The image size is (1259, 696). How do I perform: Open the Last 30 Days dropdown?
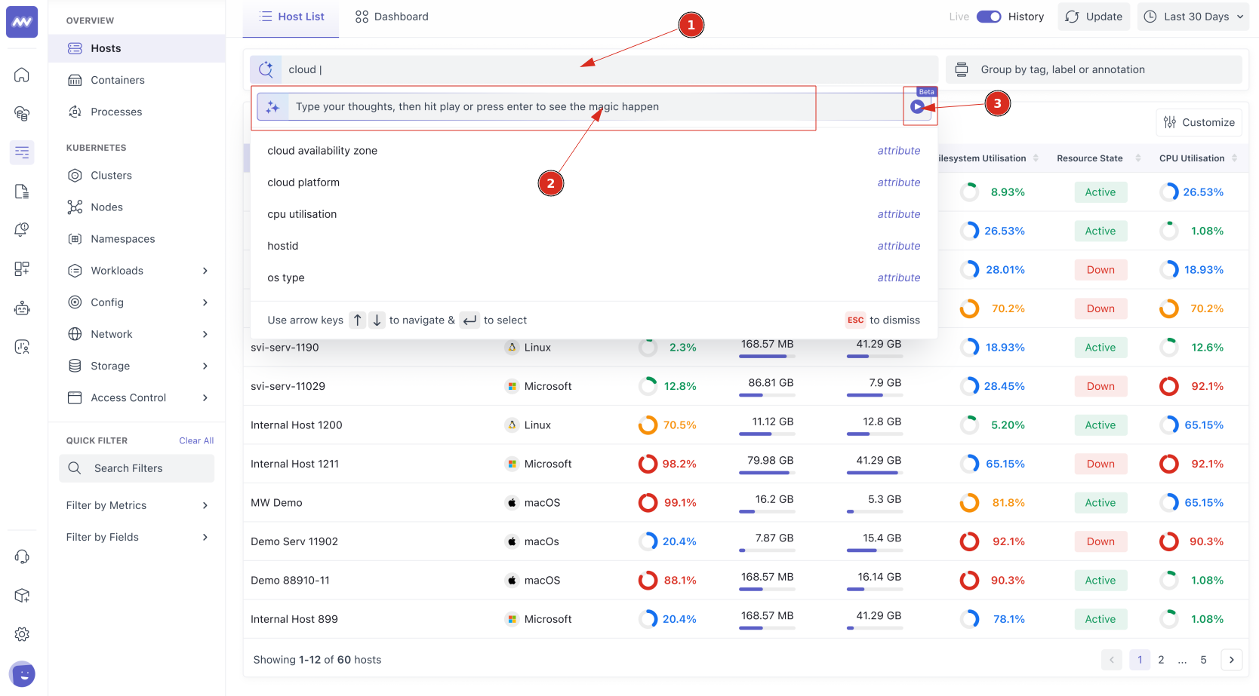pos(1193,17)
